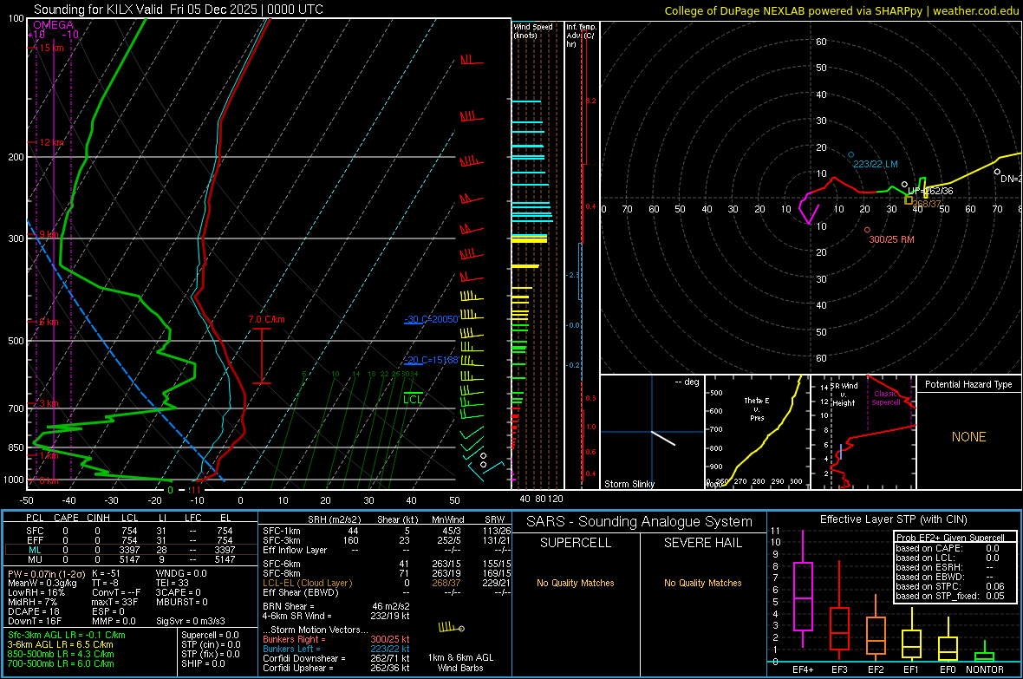Click the '3-6km AGL LR = 6.5 C/km' line

tap(61, 644)
